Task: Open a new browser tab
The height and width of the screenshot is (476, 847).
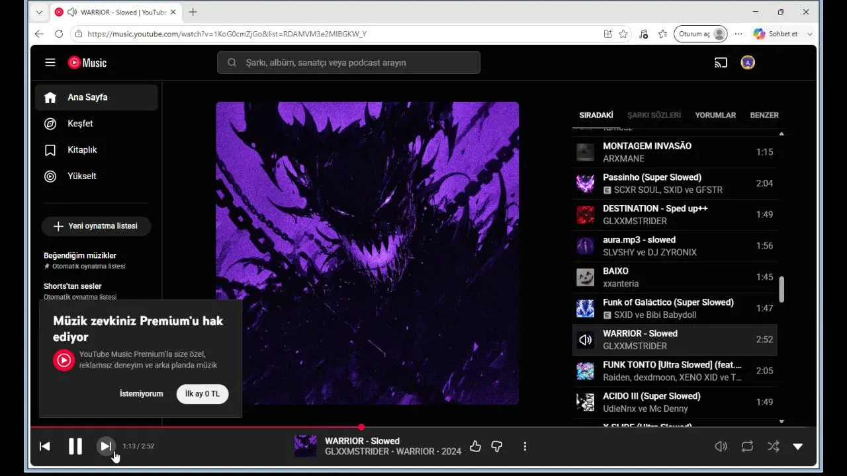Action: tap(193, 12)
